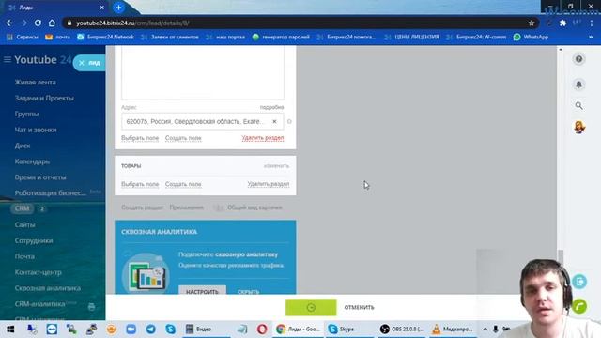Click изменить in Товары section

point(276,166)
